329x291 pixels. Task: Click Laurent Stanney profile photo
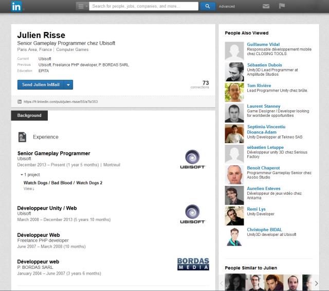[x=234, y=113]
